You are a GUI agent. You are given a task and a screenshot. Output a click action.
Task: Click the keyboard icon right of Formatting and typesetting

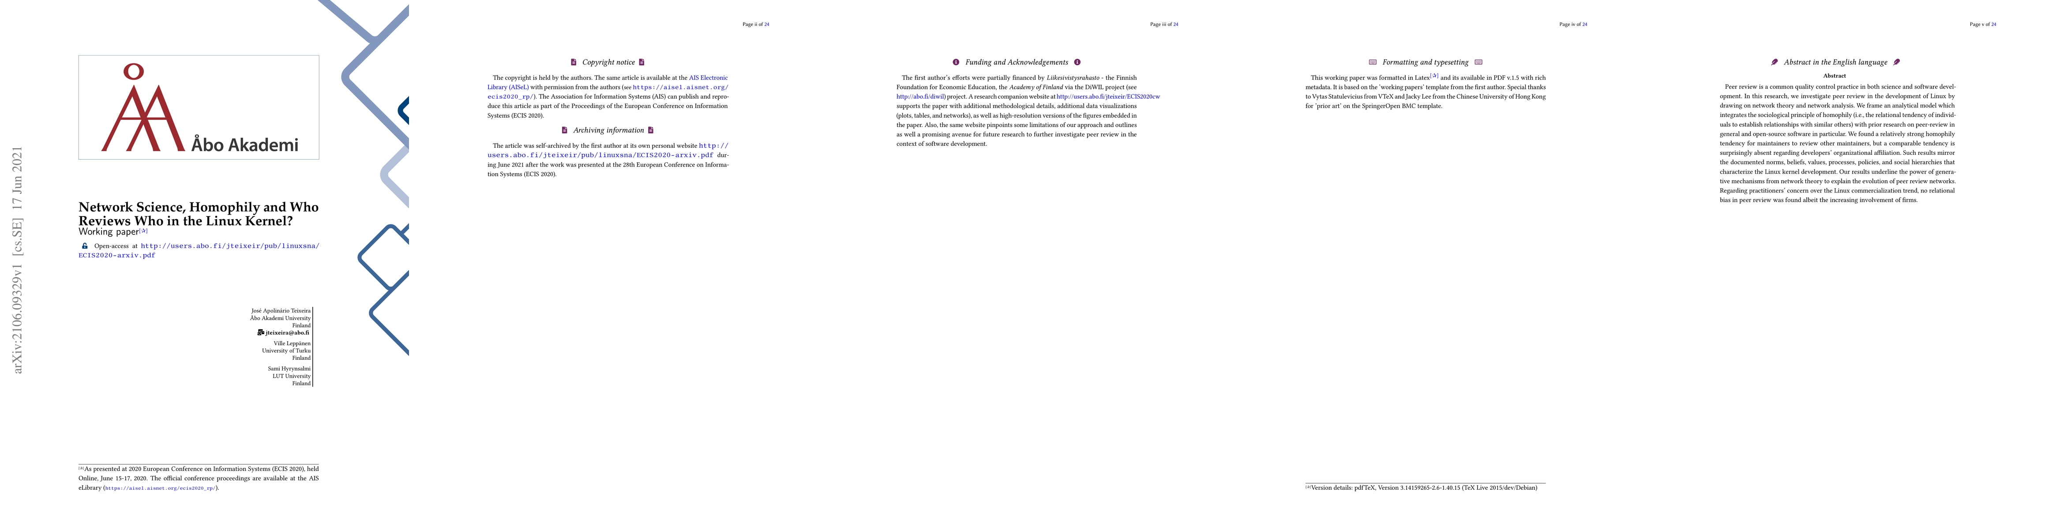coord(1478,62)
